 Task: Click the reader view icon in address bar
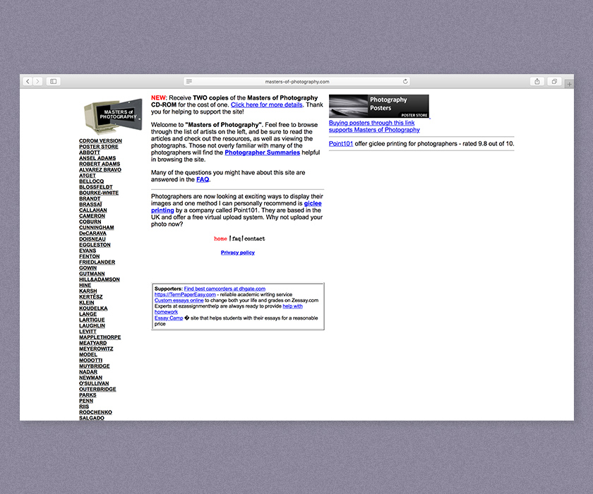coord(189,82)
